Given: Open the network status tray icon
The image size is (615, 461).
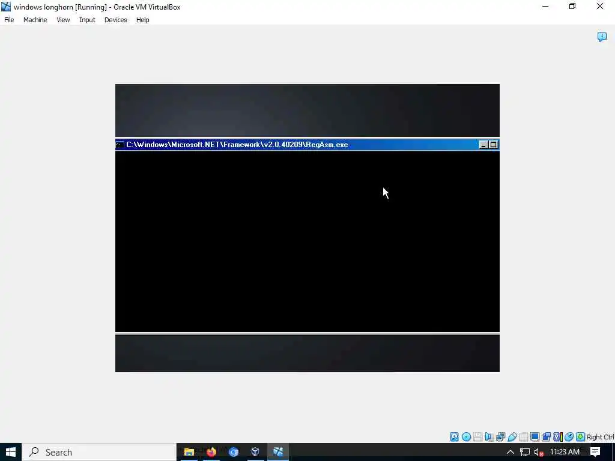Looking at the screenshot, I should pyautogui.click(x=524, y=452).
